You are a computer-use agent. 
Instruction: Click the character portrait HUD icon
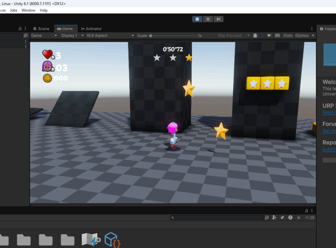[47, 66]
